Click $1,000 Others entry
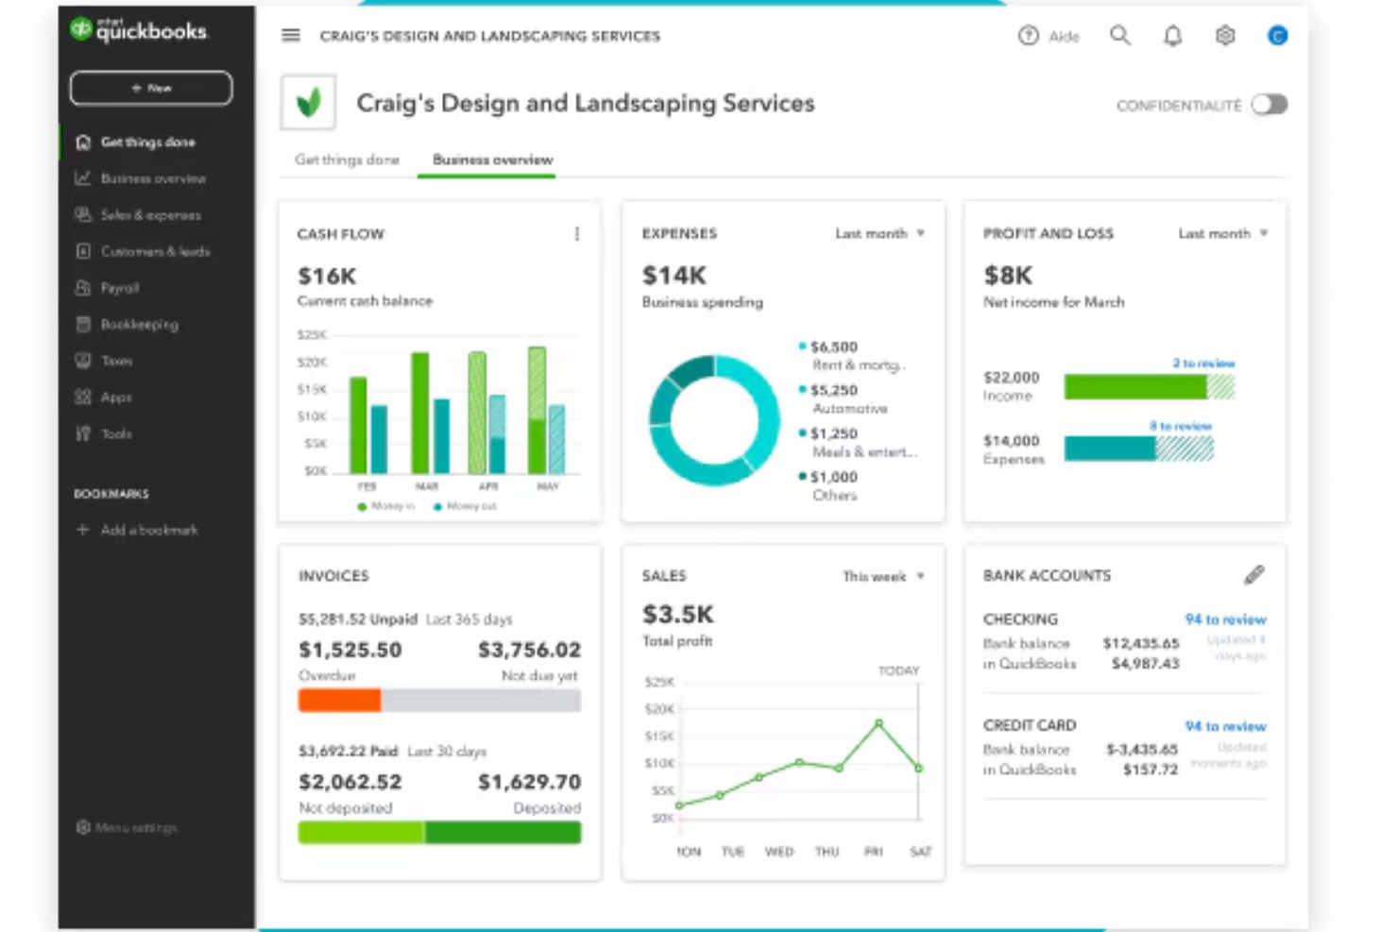The image size is (1398, 932). pos(828,485)
